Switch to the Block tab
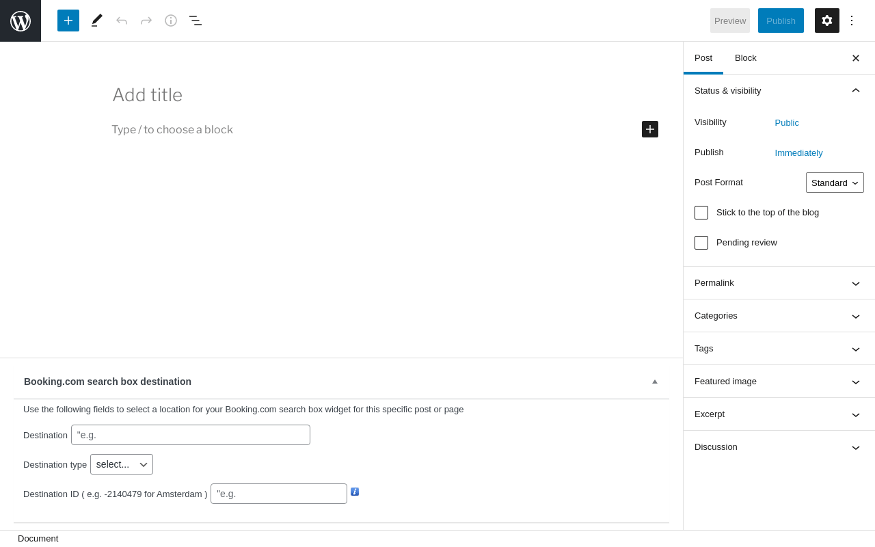The image size is (875, 547). 746,58
